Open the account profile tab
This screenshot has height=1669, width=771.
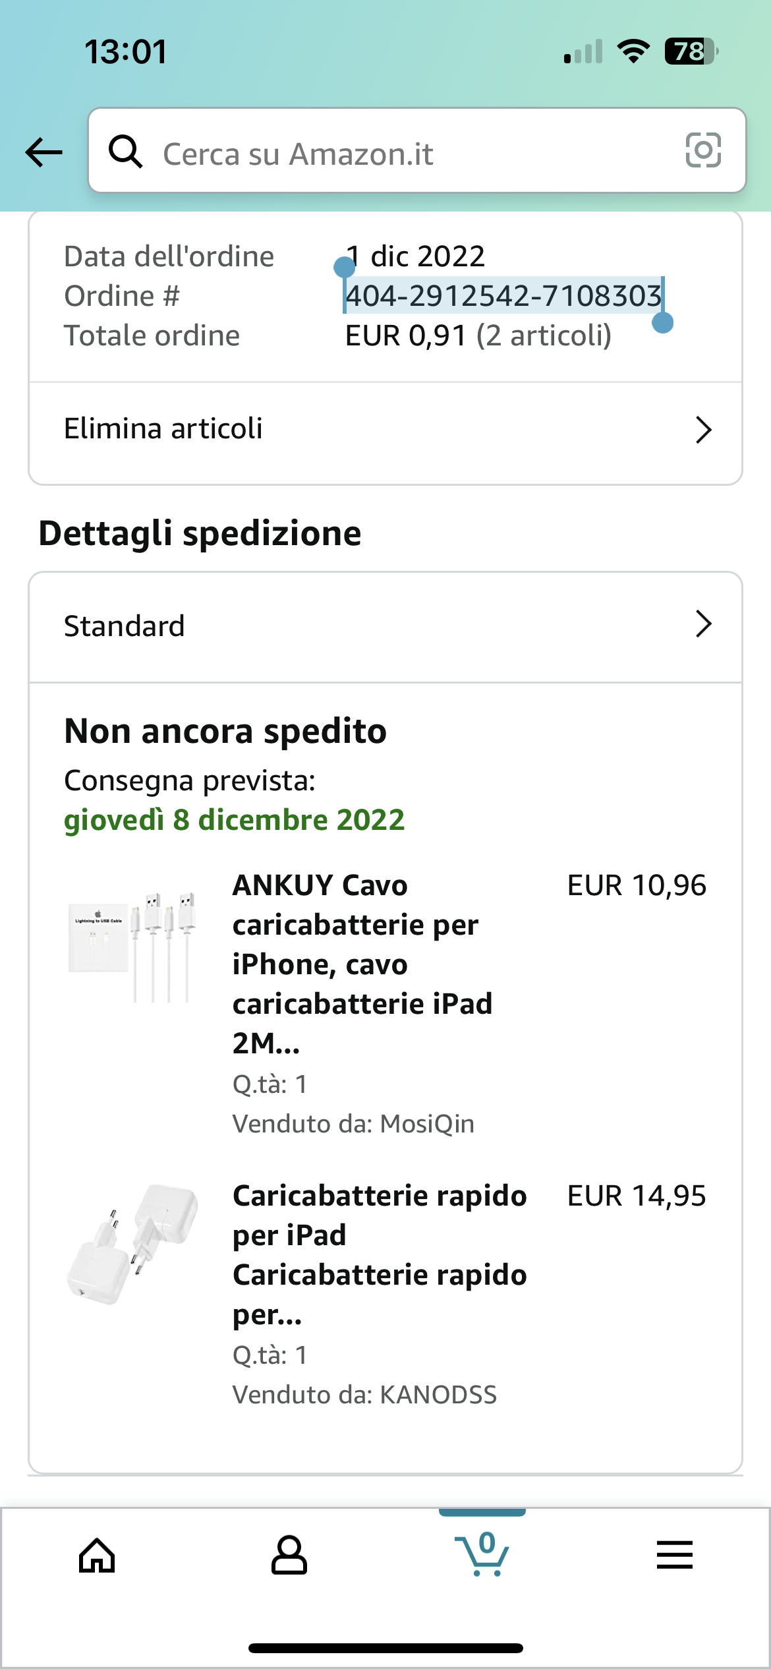(289, 1556)
